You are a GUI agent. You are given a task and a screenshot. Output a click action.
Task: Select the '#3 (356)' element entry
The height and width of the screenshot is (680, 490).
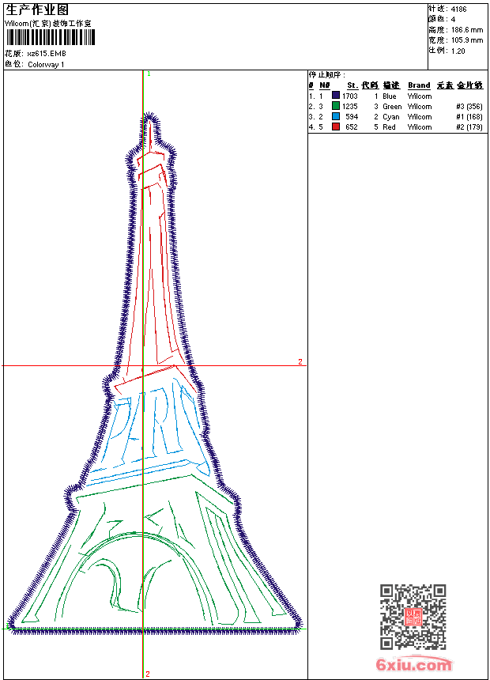tap(469, 106)
